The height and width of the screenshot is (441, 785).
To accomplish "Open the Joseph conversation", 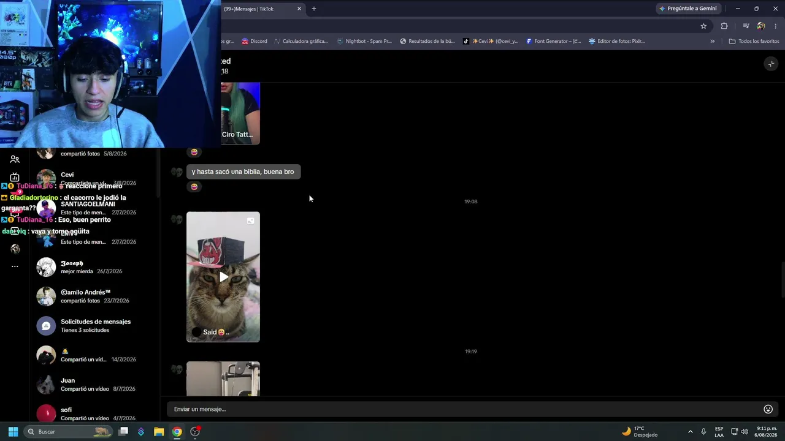I will [x=95, y=267].
